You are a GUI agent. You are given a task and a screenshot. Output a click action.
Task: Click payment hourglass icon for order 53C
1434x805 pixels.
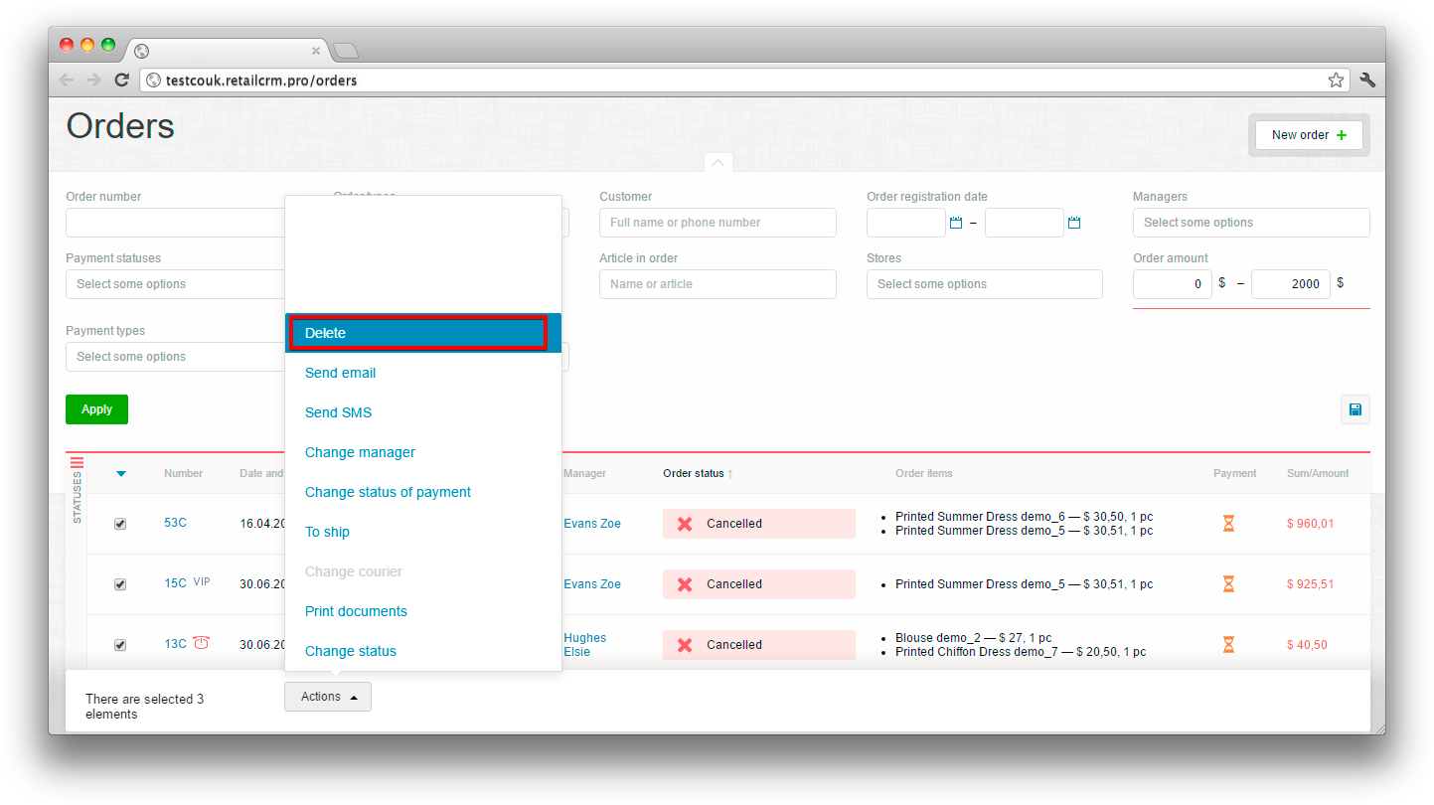coord(1228,524)
